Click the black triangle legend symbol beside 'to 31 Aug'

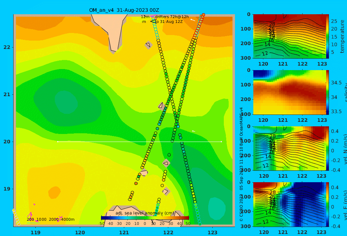(x=153, y=22)
